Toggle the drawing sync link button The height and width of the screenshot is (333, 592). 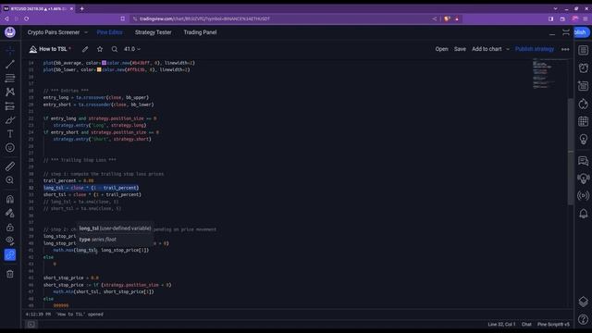pyautogui.click(x=10, y=255)
